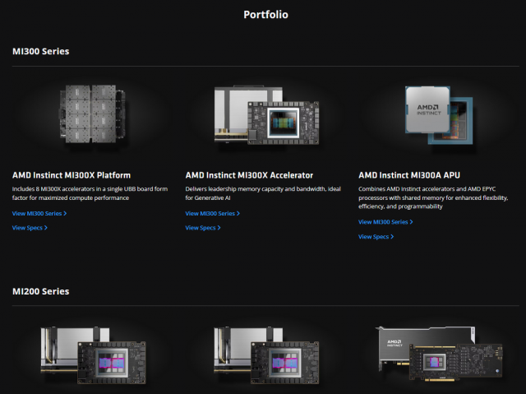Open View MI300 Series link under MI300X Accelerator
The width and height of the screenshot is (526, 394).
point(212,213)
